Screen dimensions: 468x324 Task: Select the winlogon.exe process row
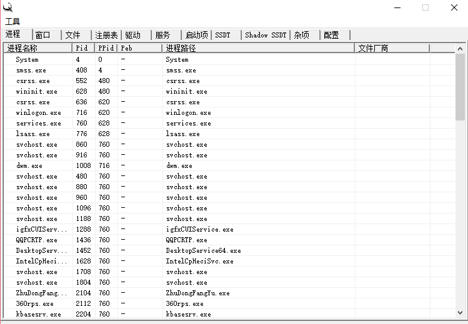[x=39, y=113]
